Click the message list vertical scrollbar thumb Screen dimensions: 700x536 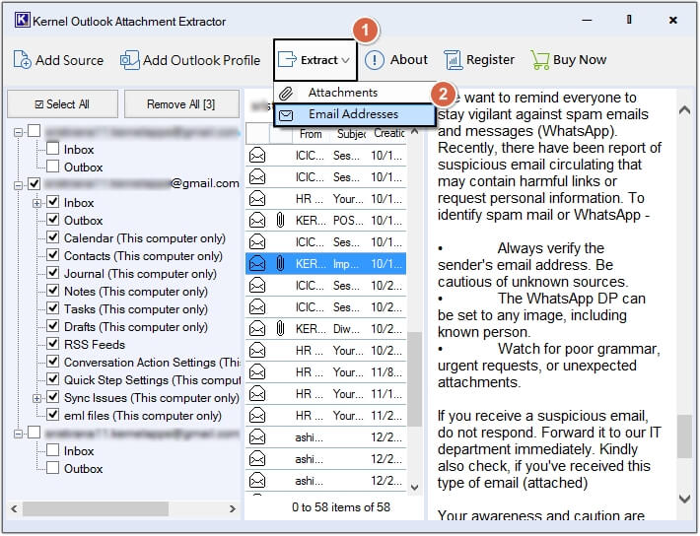tap(415, 379)
